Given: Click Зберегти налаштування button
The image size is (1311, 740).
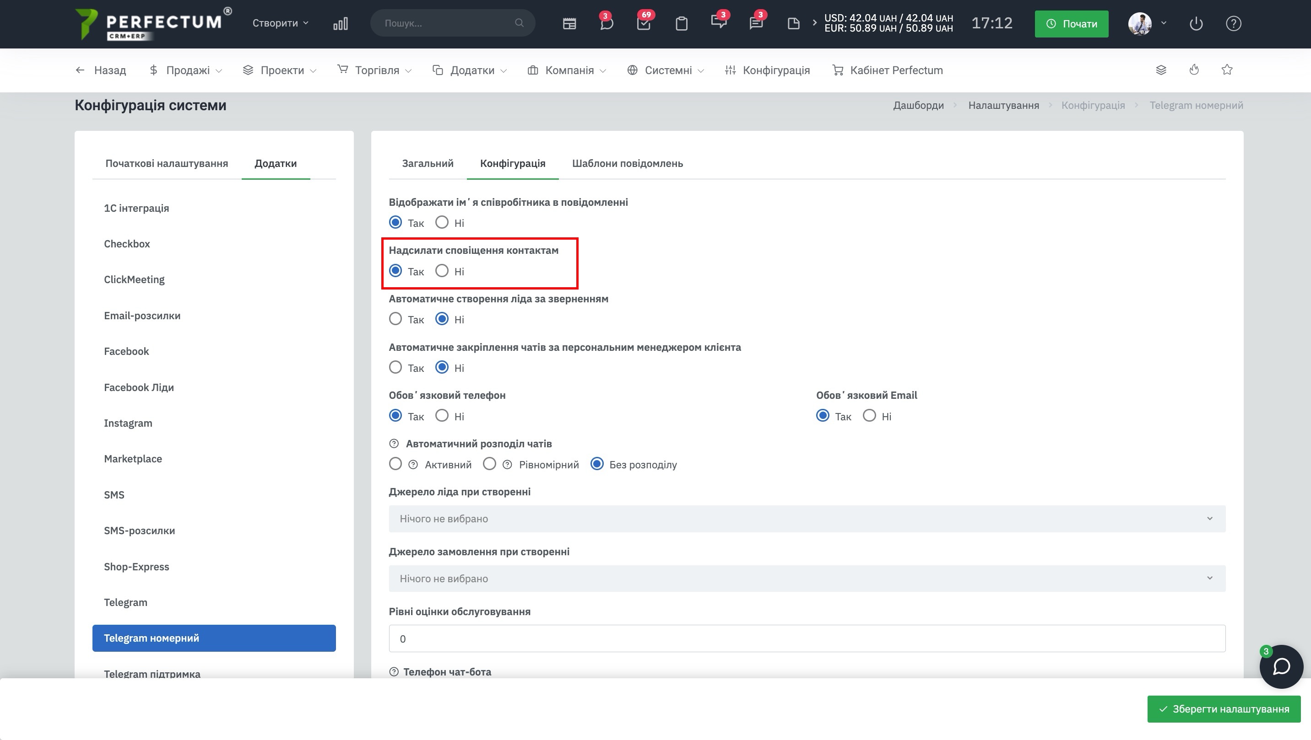Looking at the screenshot, I should (x=1224, y=708).
